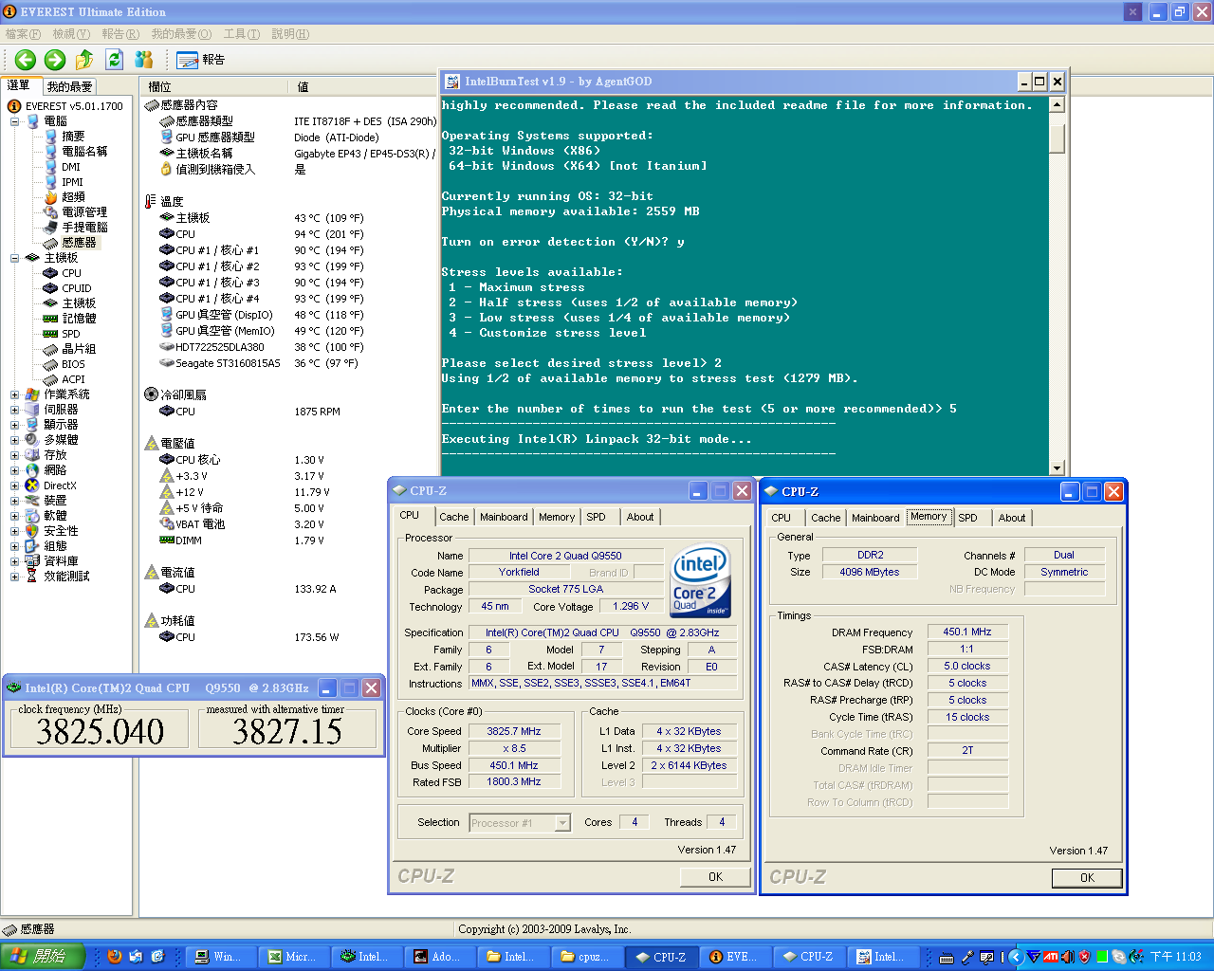Select the CPUID chip icon in the tree

pos(51,288)
